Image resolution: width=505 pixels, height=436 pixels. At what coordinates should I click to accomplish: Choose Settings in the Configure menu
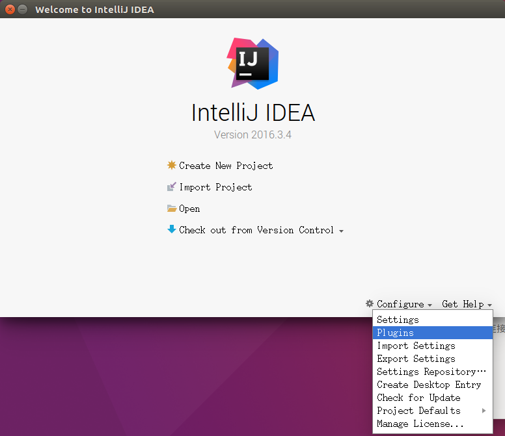point(433,320)
